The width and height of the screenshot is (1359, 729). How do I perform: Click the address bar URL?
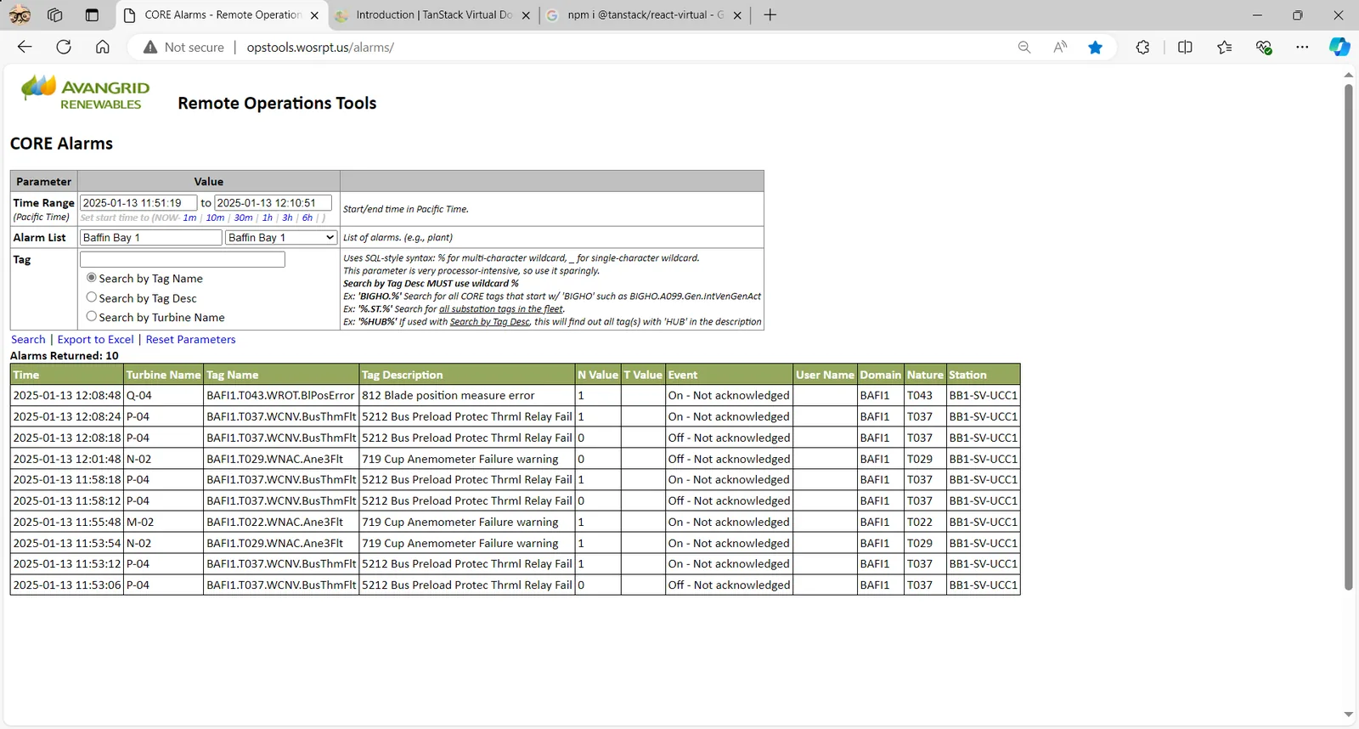tap(320, 48)
